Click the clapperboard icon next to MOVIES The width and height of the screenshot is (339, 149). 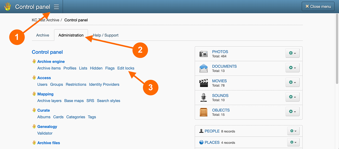coord(203,83)
